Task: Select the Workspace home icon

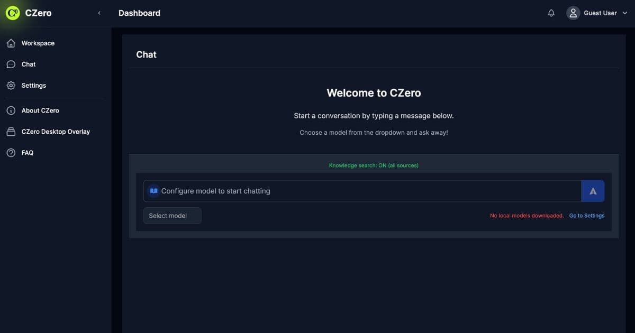Action: 11,43
